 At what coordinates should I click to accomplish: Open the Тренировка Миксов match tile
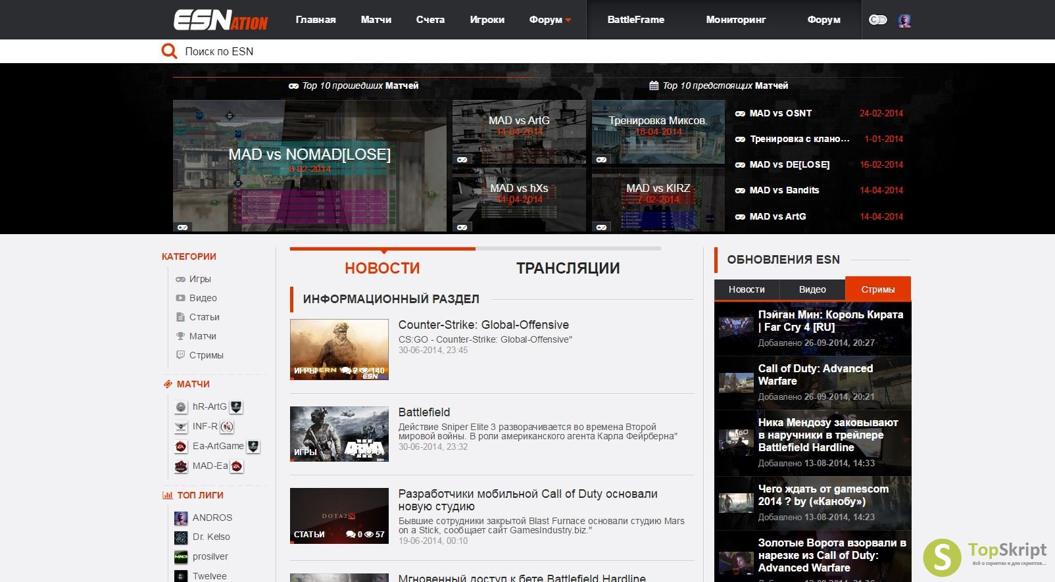pyautogui.click(x=658, y=132)
